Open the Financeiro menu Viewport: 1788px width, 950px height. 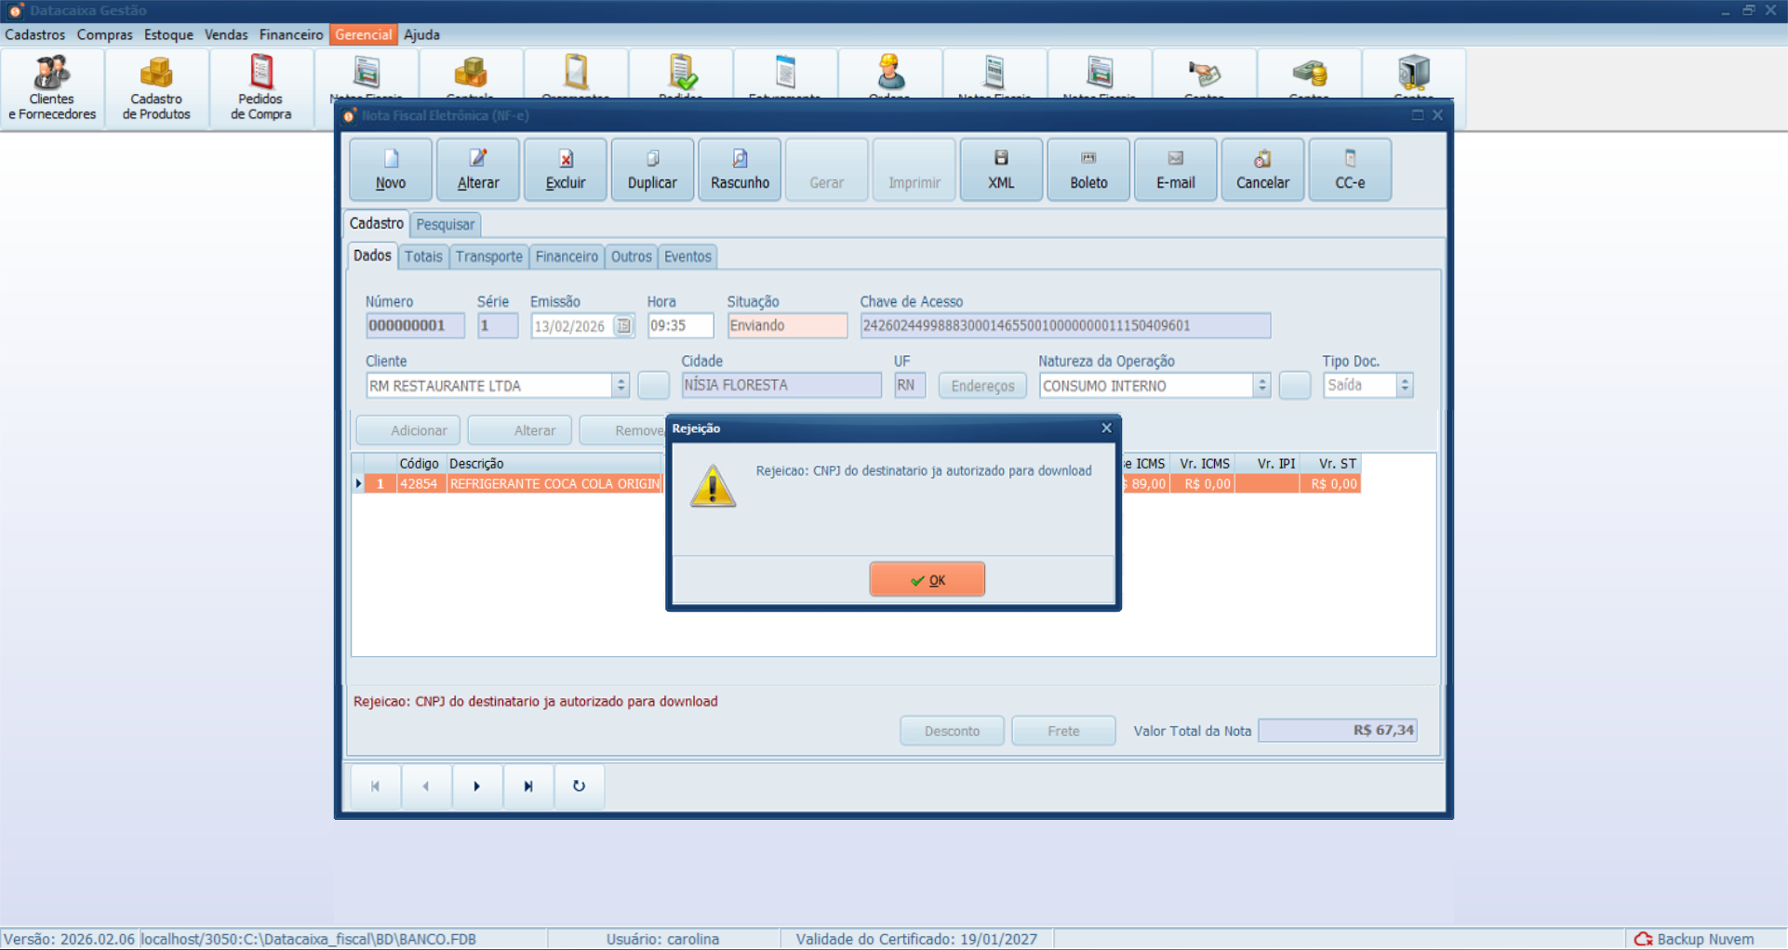pos(291,34)
